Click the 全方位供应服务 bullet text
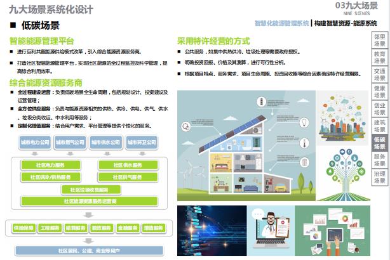Viewport: 390px width, 260px height. coord(34,109)
